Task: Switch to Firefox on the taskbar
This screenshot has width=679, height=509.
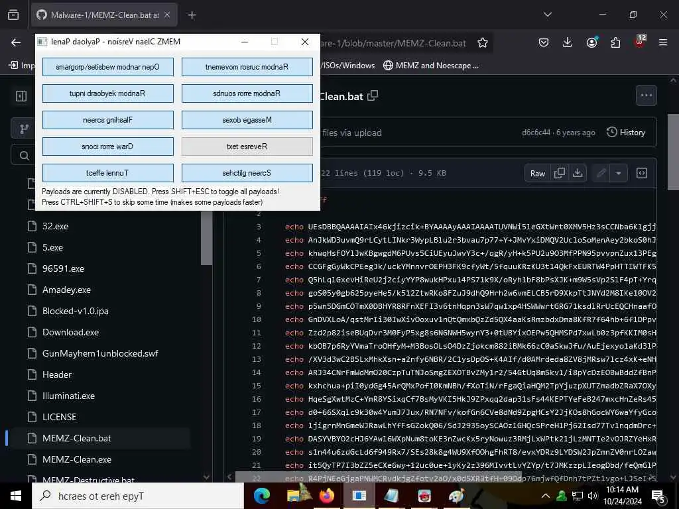Action: tap(327, 496)
